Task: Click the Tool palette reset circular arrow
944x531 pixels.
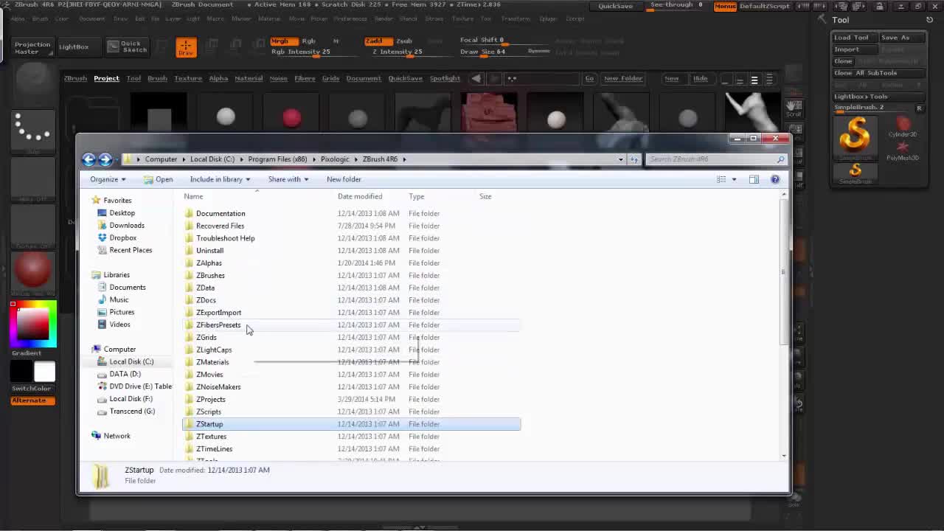Action: click(929, 20)
